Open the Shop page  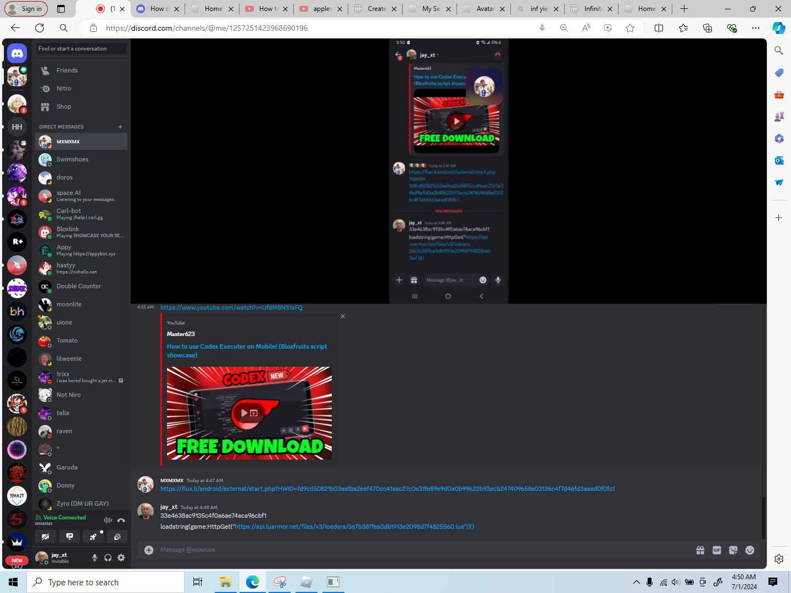coord(81,107)
